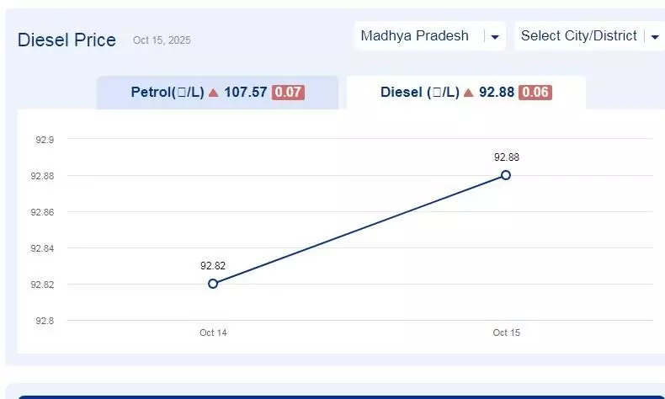Click the 0.07 petrol change badge
Screen dimensions: 665x399
pos(288,93)
